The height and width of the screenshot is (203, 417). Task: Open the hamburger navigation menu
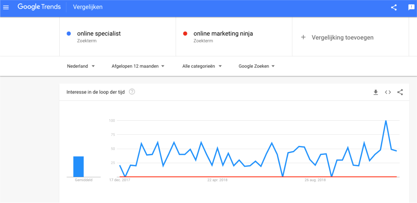[6, 7]
